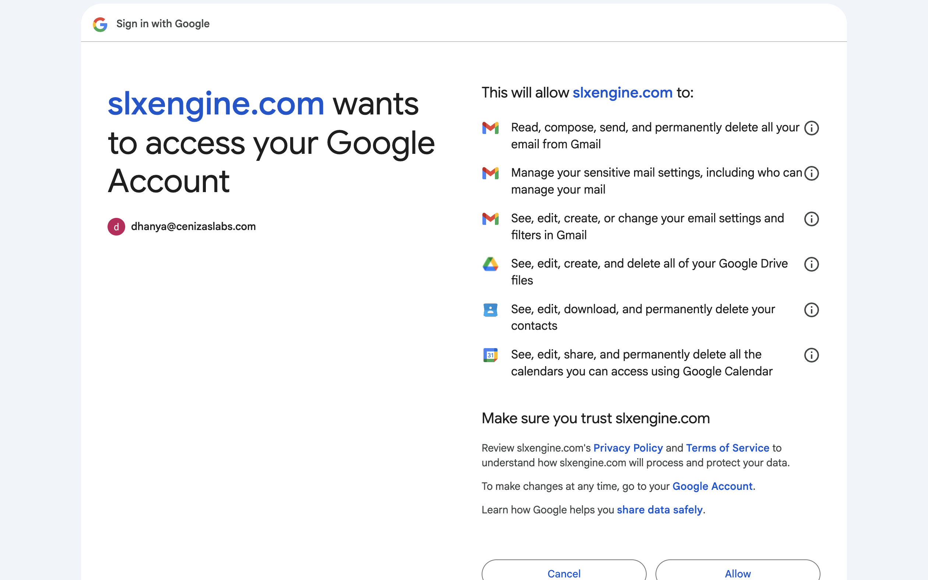Screen dimensions: 928x580
Task: Select the dhanya@cenizaslabs.com account email
Action: pos(193,227)
